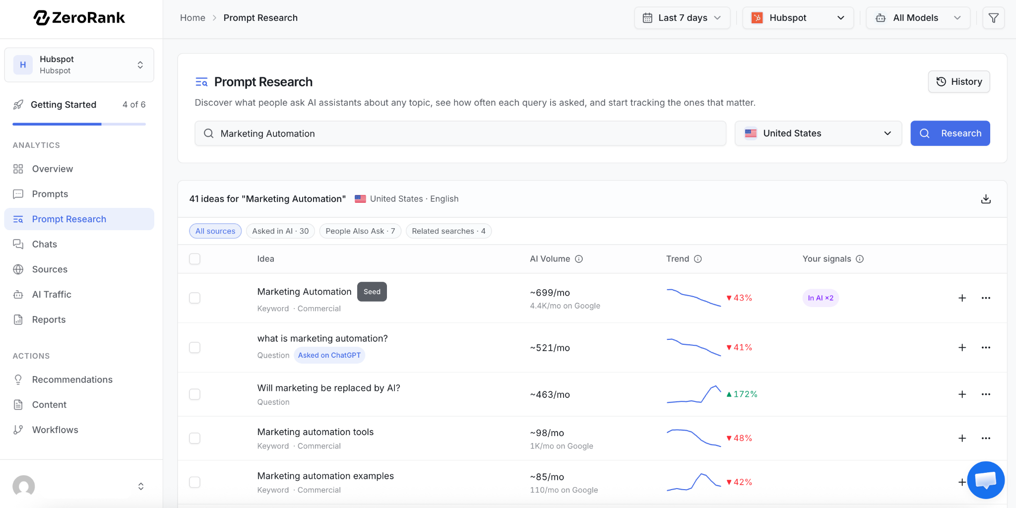The height and width of the screenshot is (508, 1016).
Task: Open the Last 7 days date dropdown
Action: click(x=682, y=18)
